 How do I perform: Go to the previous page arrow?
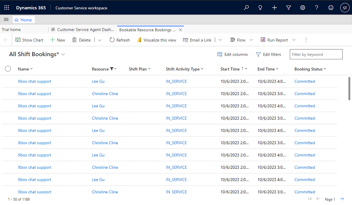pyautogui.click(x=318, y=199)
